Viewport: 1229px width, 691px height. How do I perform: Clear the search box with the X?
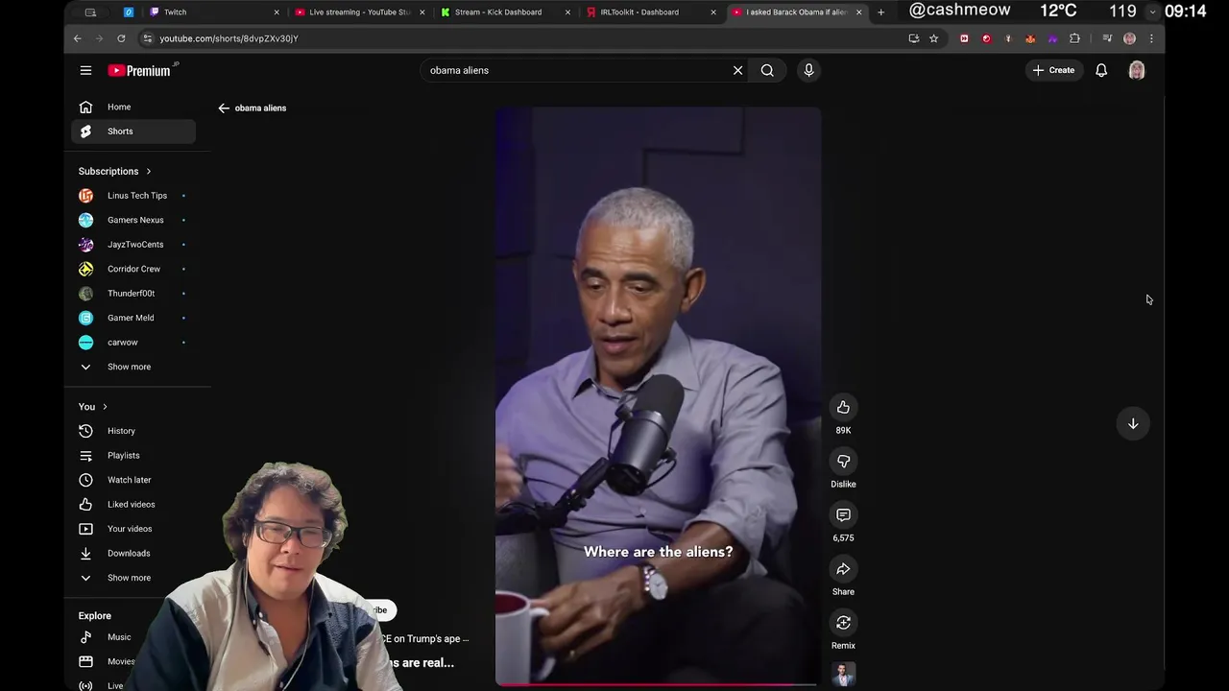737,70
